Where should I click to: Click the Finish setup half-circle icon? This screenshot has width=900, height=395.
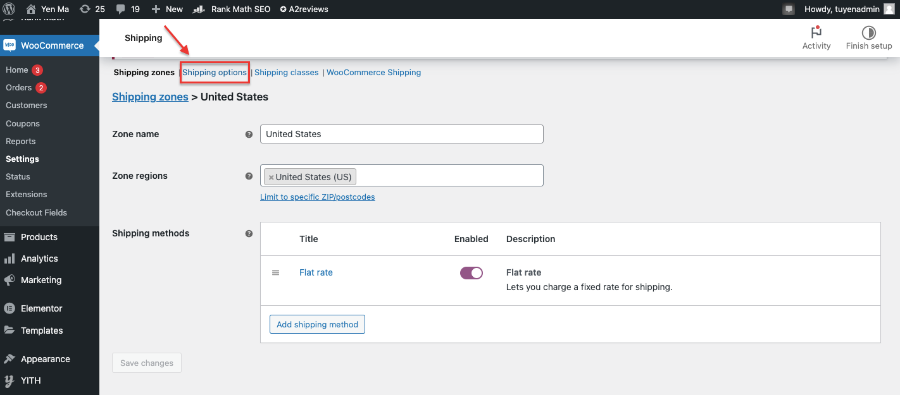[869, 33]
